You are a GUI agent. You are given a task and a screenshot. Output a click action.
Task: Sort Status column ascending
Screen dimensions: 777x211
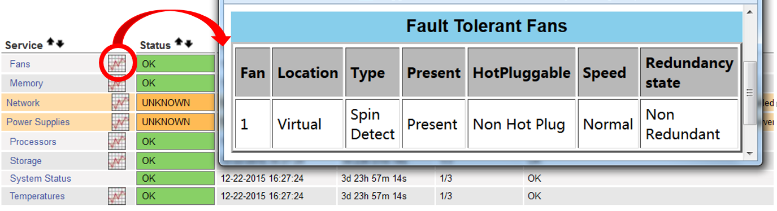click(x=178, y=42)
